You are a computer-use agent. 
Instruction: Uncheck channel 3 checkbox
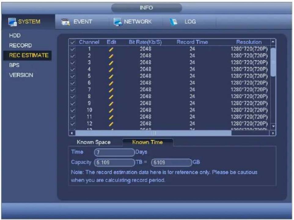(72, 63)
